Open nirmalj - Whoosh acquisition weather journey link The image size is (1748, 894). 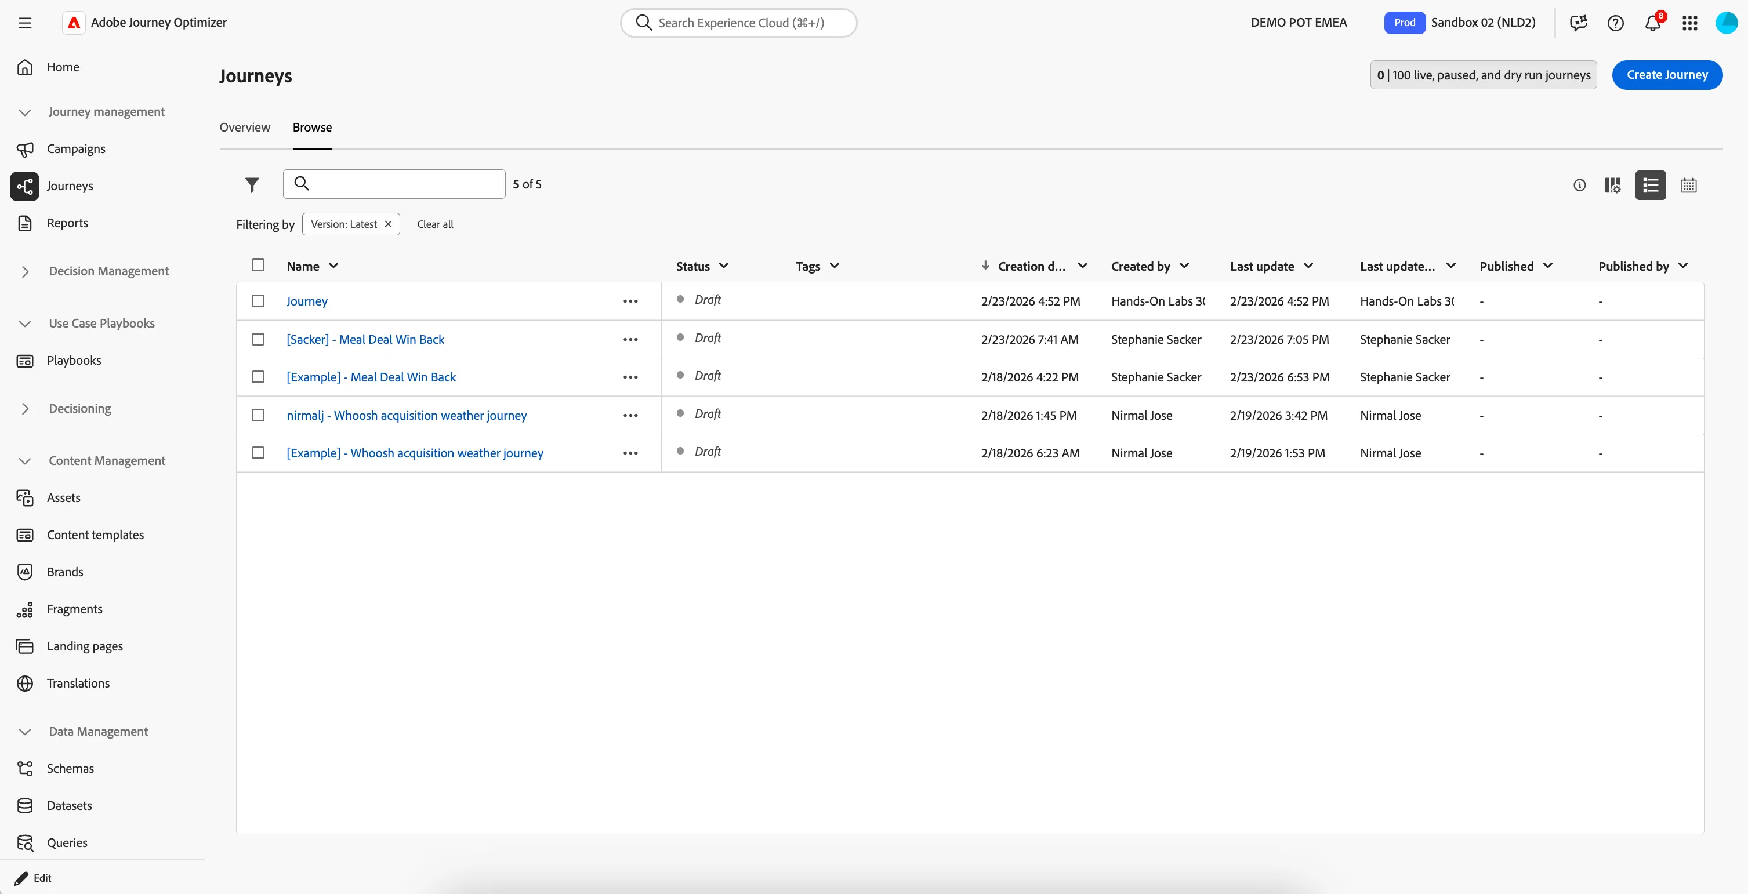tap(407, 415)
